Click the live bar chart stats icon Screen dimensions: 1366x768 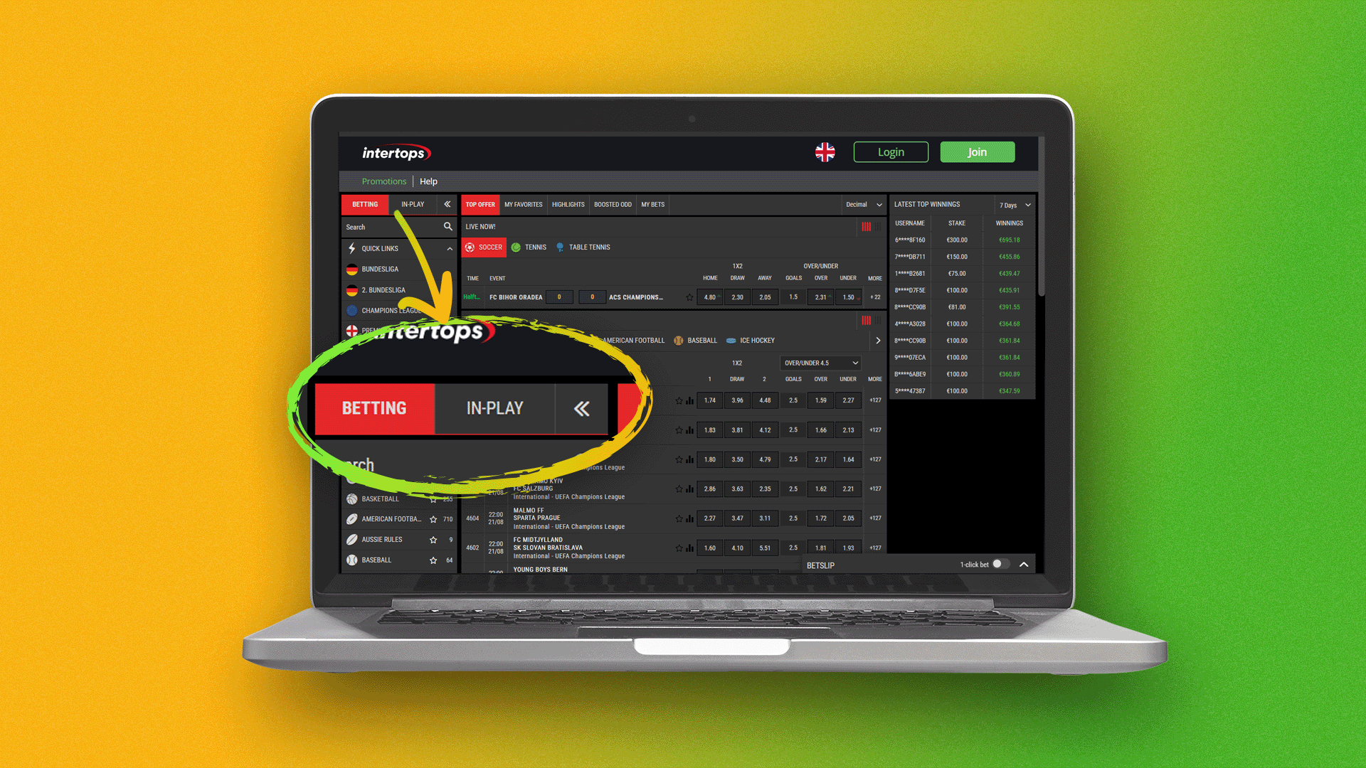tap(865, 227)
